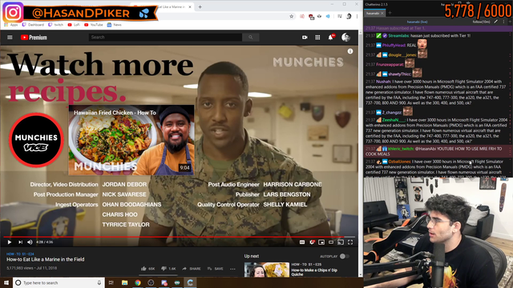The height and width of the screenshot is (288, 513).
Task: Open HOW-TO S1 E24 series link
Action: [x=20, y=254]
